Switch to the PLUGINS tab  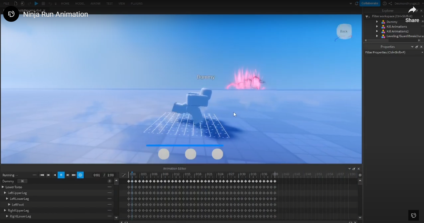point(137,3)
